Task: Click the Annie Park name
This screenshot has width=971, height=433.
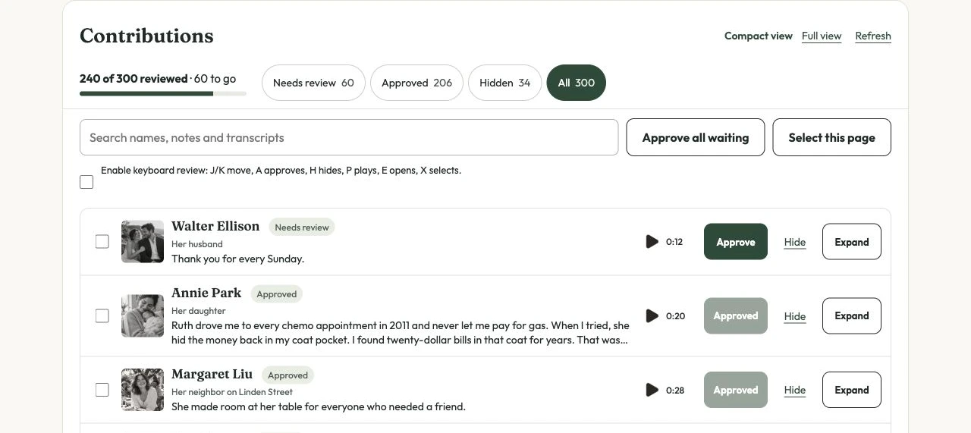Action: tap(206, 293)
